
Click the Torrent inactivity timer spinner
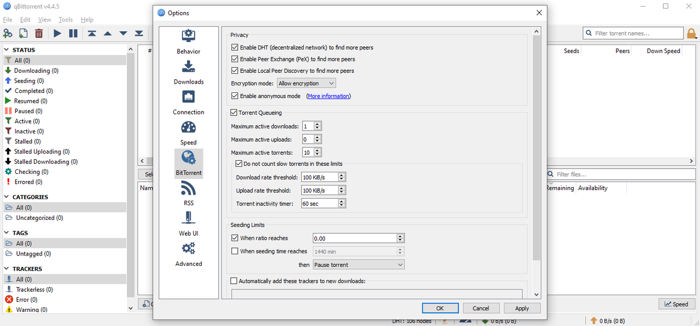point(324,203)
